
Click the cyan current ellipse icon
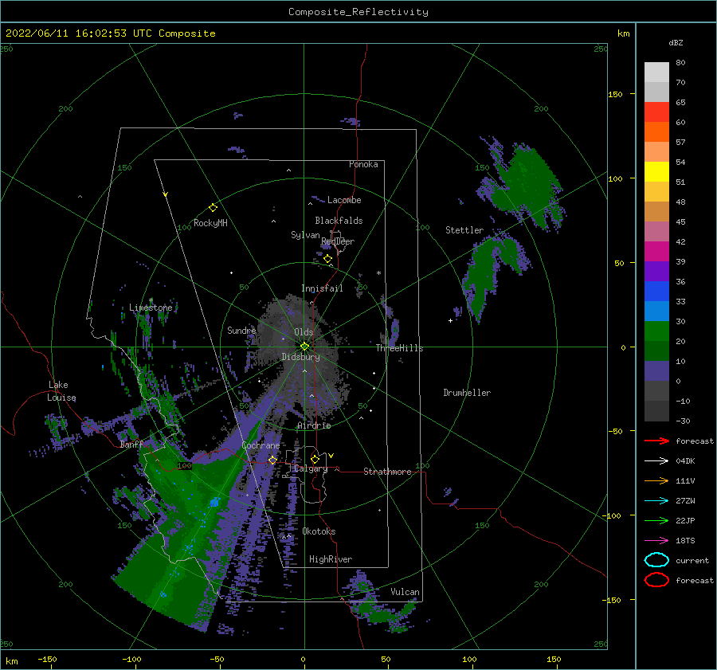pyautogui.click(x=656, y=560)
